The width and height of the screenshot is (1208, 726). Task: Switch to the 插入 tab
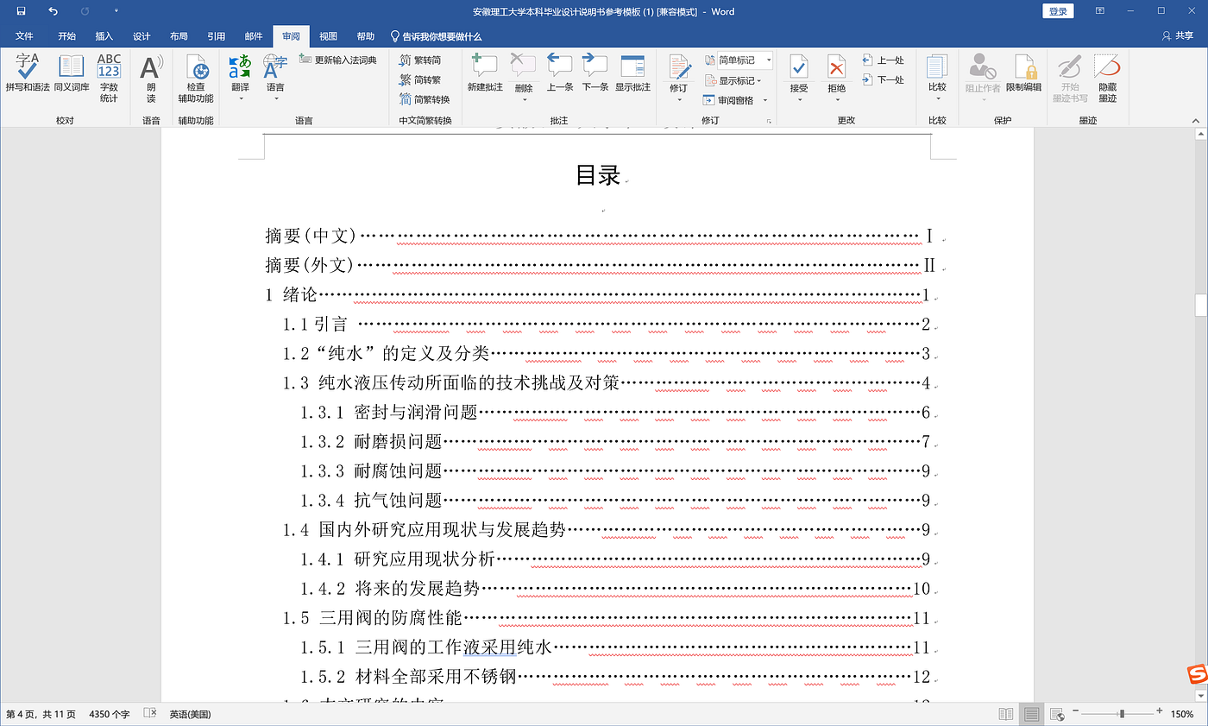(x=104, y=36)
